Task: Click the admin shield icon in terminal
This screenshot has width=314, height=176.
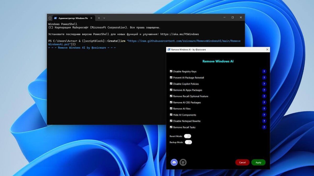Action: click(50, 18)
